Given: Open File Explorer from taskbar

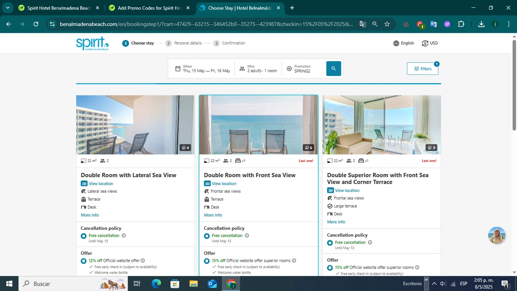Looking at the screenshot, I should click(x=193, y=284).
